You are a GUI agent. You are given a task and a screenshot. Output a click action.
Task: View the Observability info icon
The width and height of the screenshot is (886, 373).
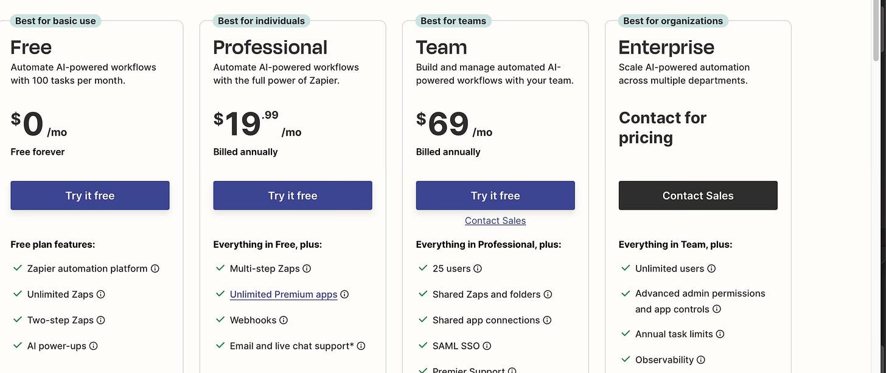point(702,359)
